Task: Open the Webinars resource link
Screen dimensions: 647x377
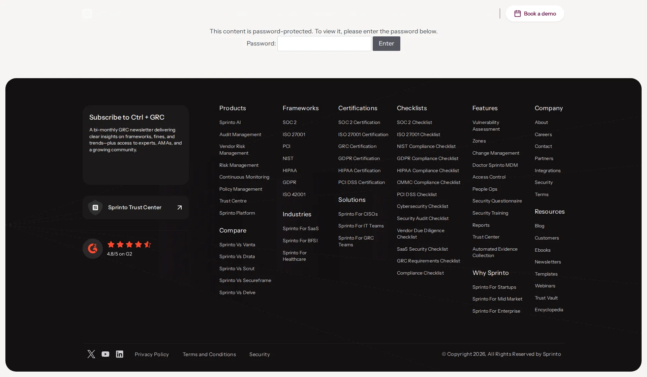Action: pyautogui.click(x=545, y=286)
